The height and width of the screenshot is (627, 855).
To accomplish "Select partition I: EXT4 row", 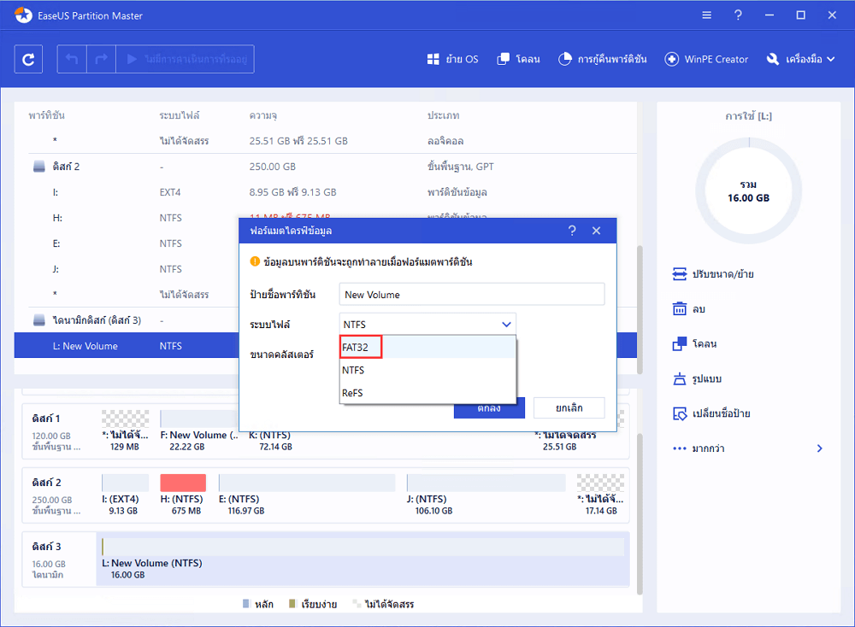I will pos(325,192).
